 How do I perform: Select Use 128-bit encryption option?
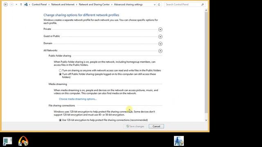[x=60, y=120]
